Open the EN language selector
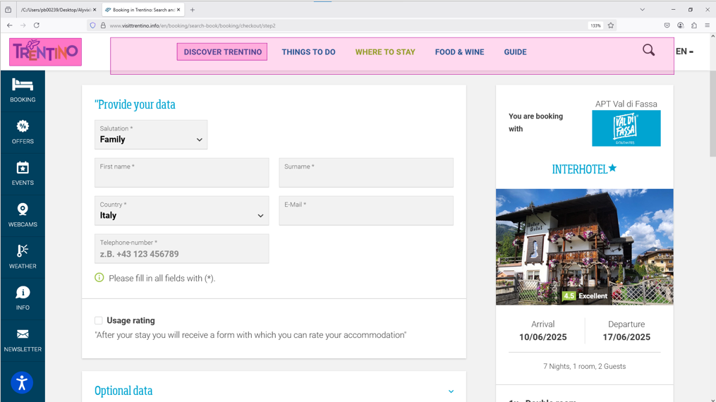Screen dimensions: 716x402 tap(684, 51)
